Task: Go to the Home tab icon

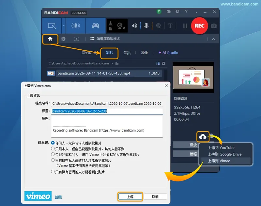Action: tap(50, 39)
